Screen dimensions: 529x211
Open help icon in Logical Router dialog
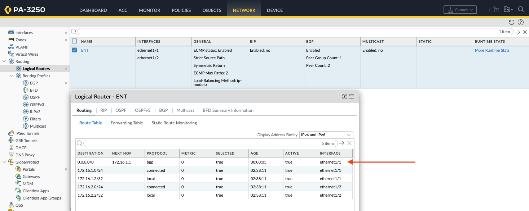[344, 96]
